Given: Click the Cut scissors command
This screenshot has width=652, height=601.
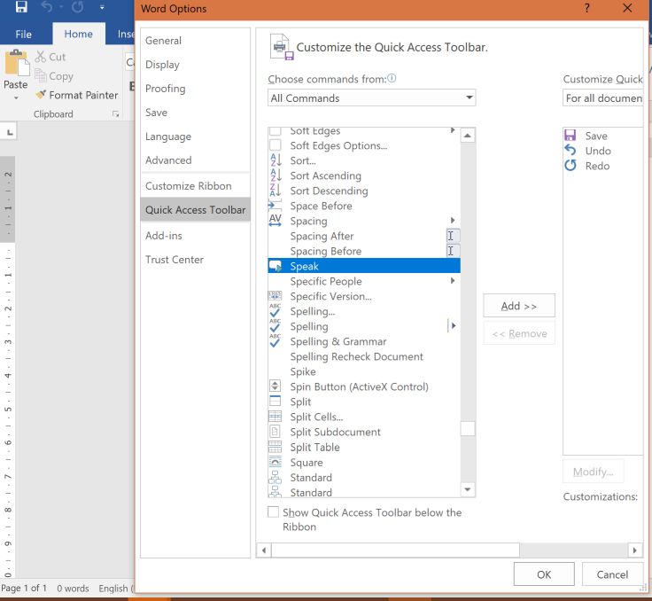Looking at the screenshot, I should click(50, 57).
